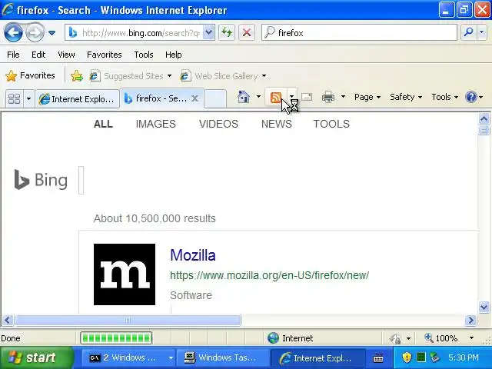Open the Favorites star button
The image size is (492, 369).
point(30,75)
